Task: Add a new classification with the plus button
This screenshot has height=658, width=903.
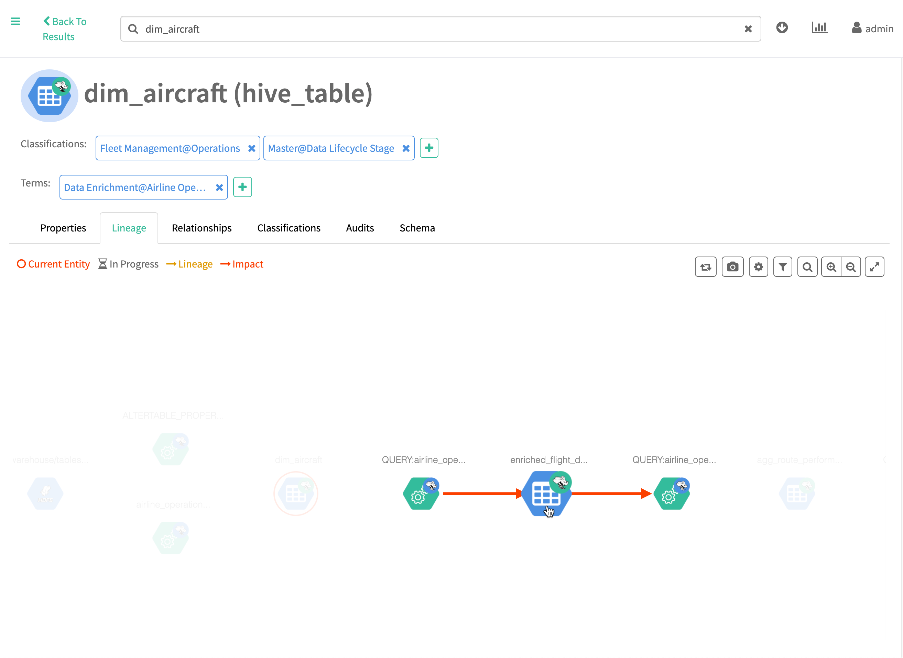Action: [x=429, y=148]
